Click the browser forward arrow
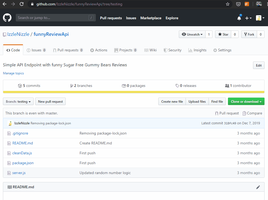This screenshot has width=268, height=200. click(x=13, y=4)
